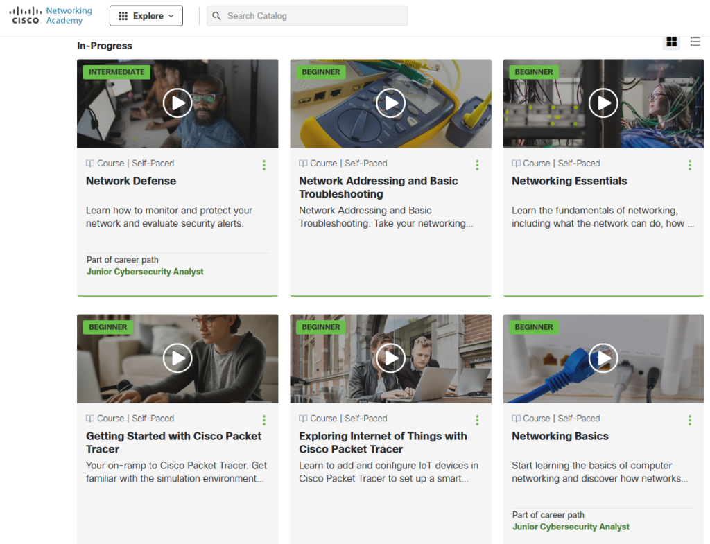Click the book icon on Network Defense card
710x544 pixels.
click(90, 164)
